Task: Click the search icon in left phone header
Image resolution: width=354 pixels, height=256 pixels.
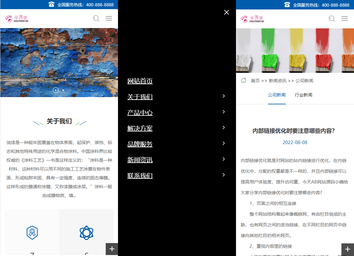Action: click(96, 18)
